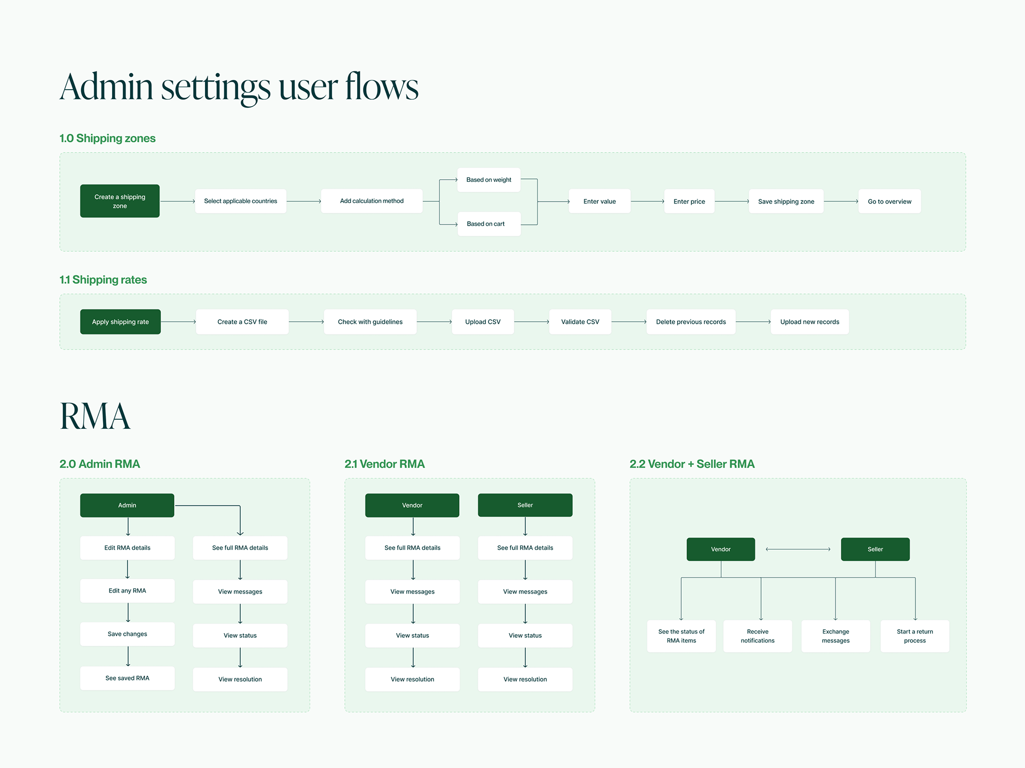
Task: Click the 'Admin settings user flows' title
Action: coord(239,87)
